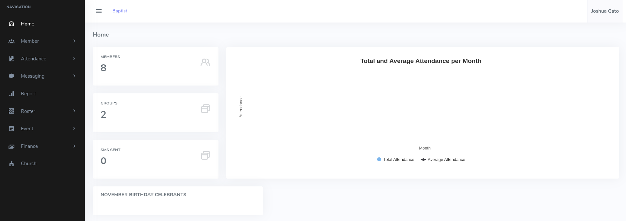Open the Joshua Gato user menu

[x=605, y=11]
